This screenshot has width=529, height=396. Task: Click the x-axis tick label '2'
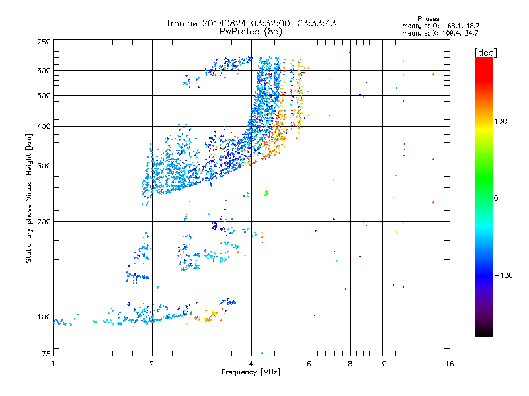pyautogui.click(x=152, y=364)
